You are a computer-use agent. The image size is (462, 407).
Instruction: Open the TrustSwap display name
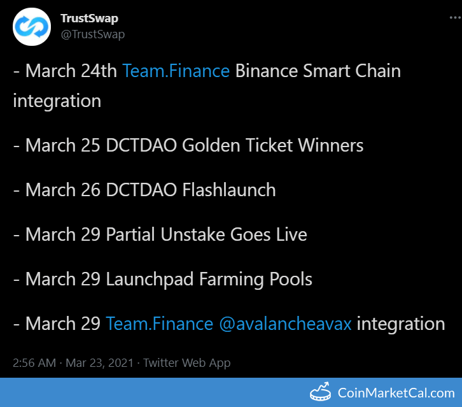click(90, 18)
